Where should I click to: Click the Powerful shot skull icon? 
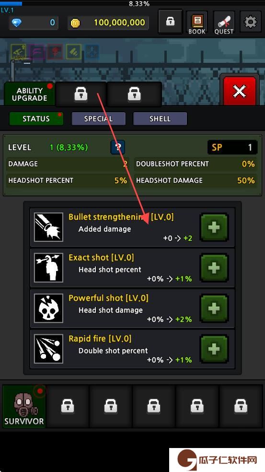coord(48,308)
